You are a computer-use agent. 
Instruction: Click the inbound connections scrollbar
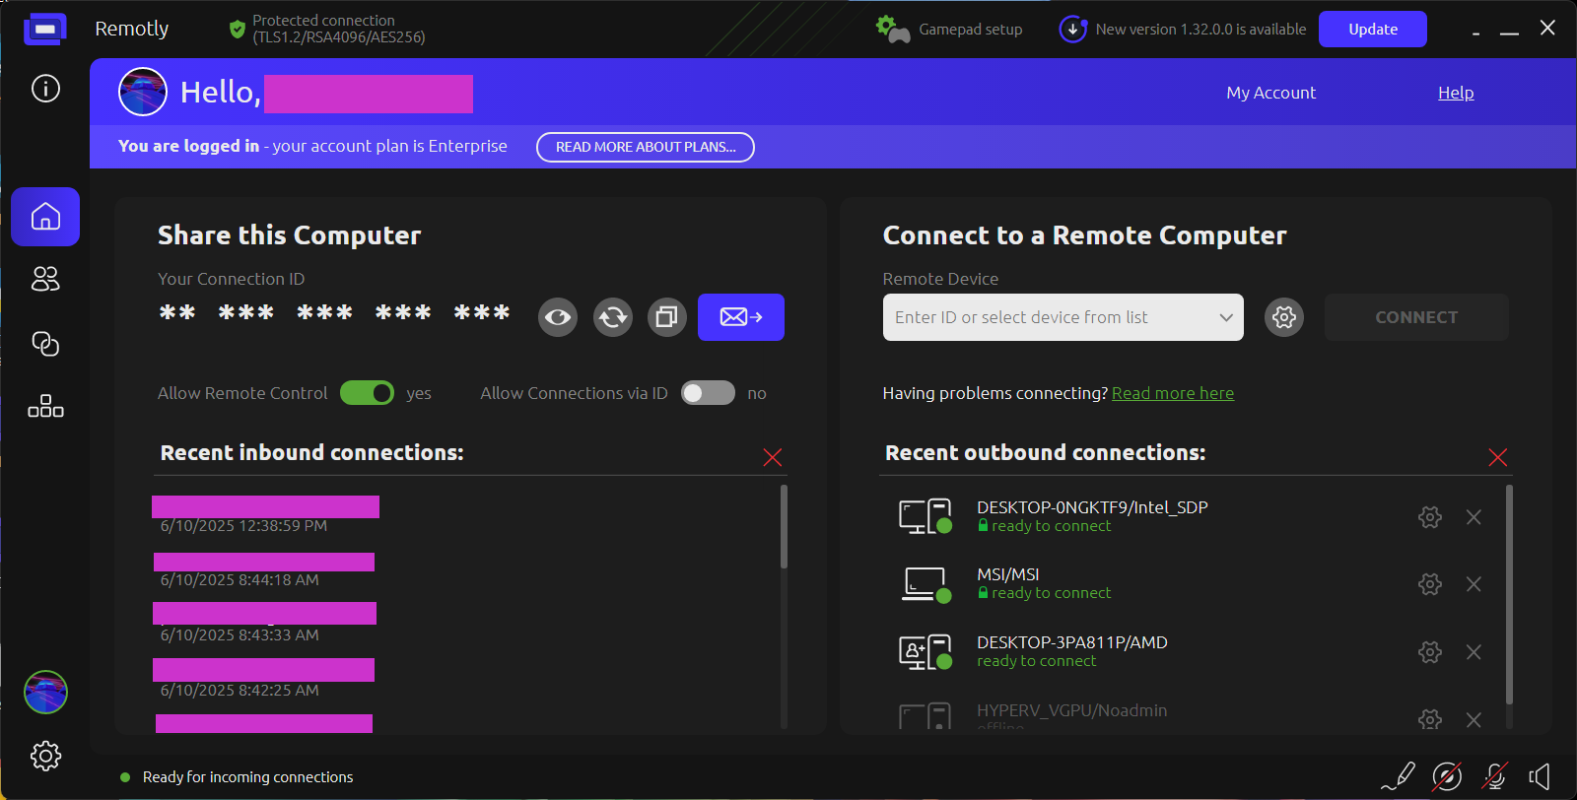click(784, 526)
